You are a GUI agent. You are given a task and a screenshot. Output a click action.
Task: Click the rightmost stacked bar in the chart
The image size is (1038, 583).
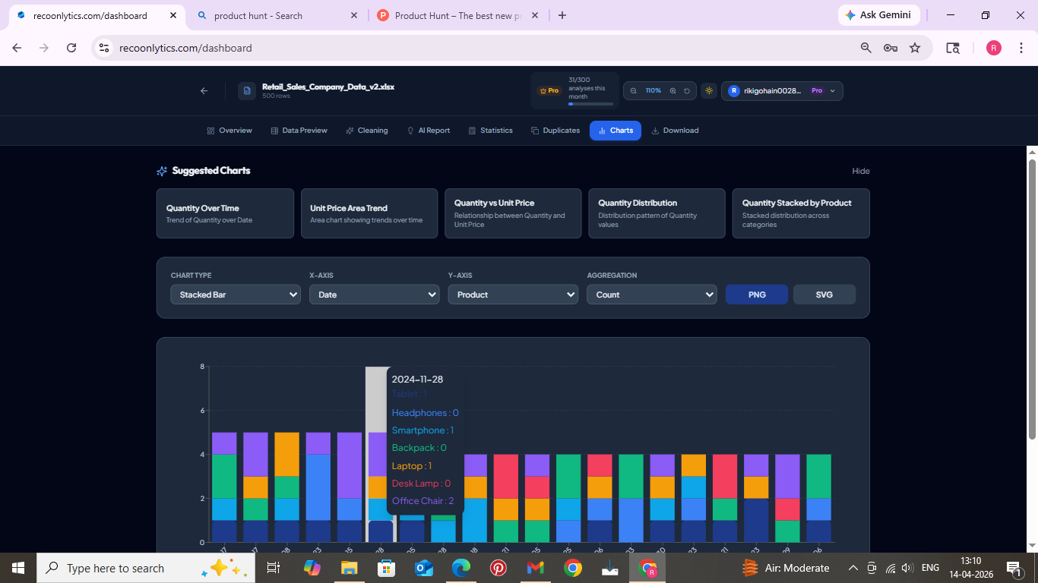tap(818, 498)
